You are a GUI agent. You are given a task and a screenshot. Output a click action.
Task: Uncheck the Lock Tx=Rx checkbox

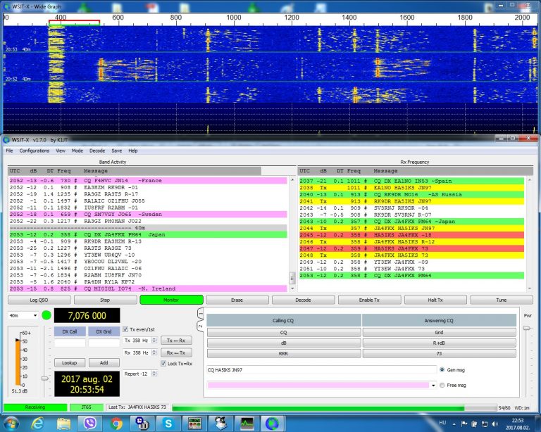pos(163,362)
